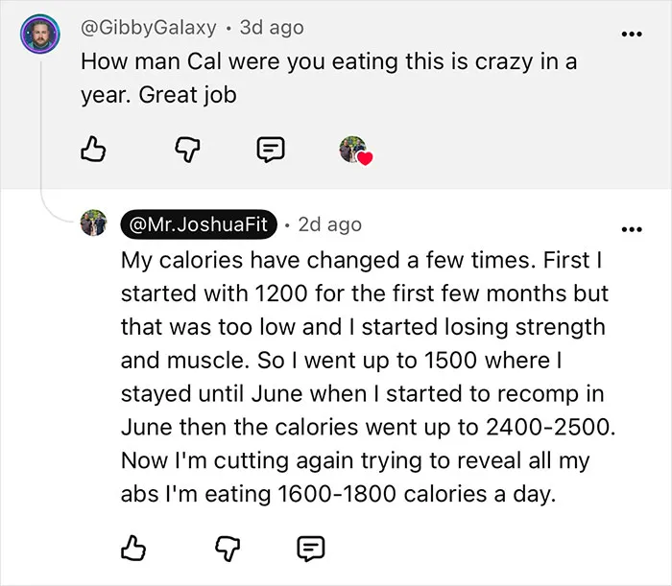Open Mr.JoshuaFit's profile picture
This screenshot has width=672, height=586.
point(93,223)
